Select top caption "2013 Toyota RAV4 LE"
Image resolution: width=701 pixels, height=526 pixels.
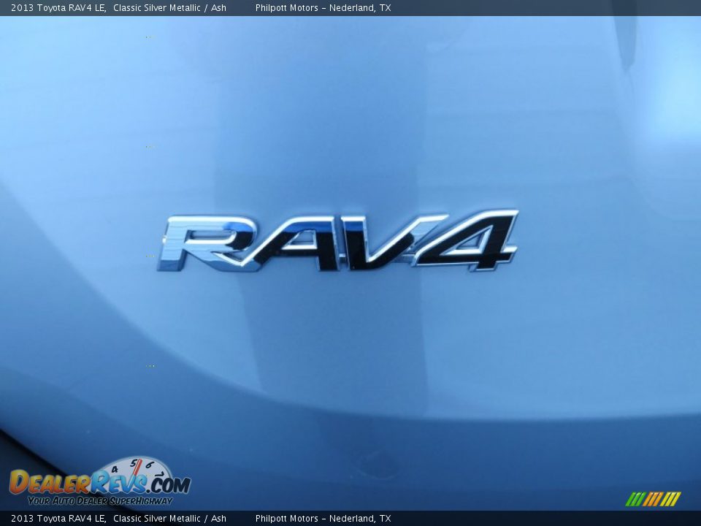(x=58, y=8)
